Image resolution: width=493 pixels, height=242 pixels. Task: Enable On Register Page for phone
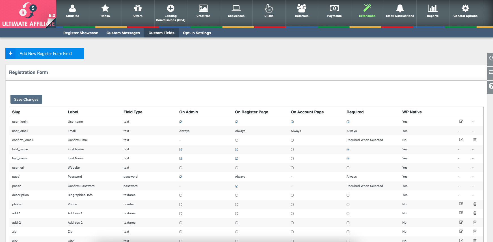(x=237, y=204)
